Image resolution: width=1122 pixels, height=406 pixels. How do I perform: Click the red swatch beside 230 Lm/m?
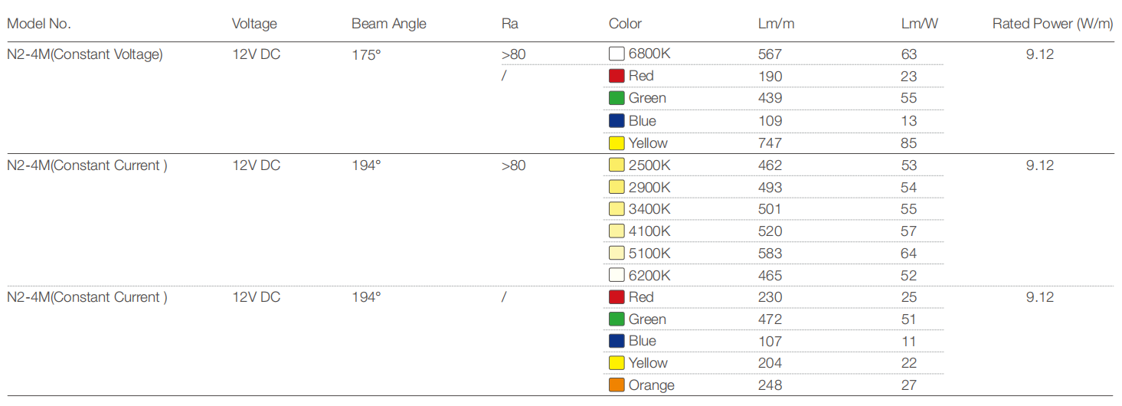click(617, 297)
